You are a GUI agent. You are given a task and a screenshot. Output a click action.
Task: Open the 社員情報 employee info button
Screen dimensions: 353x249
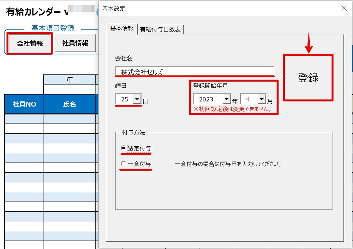tap(75, 43)
